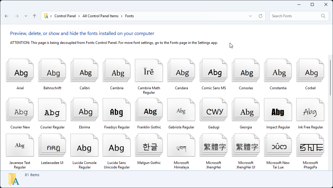Click the Search Fonts input box
The height and width of the screenshot is (188, 333).
[x=299, y=16]
